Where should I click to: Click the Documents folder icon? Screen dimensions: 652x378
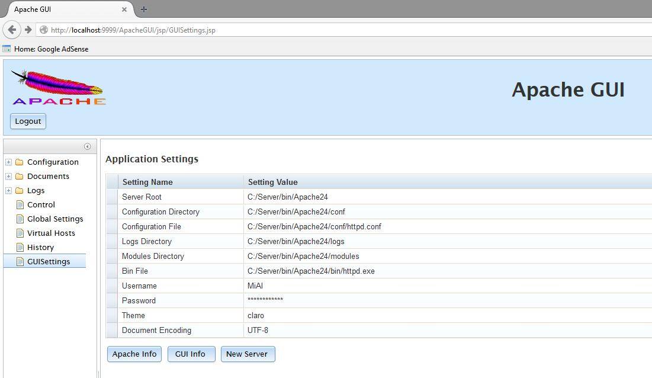(20, 176)
